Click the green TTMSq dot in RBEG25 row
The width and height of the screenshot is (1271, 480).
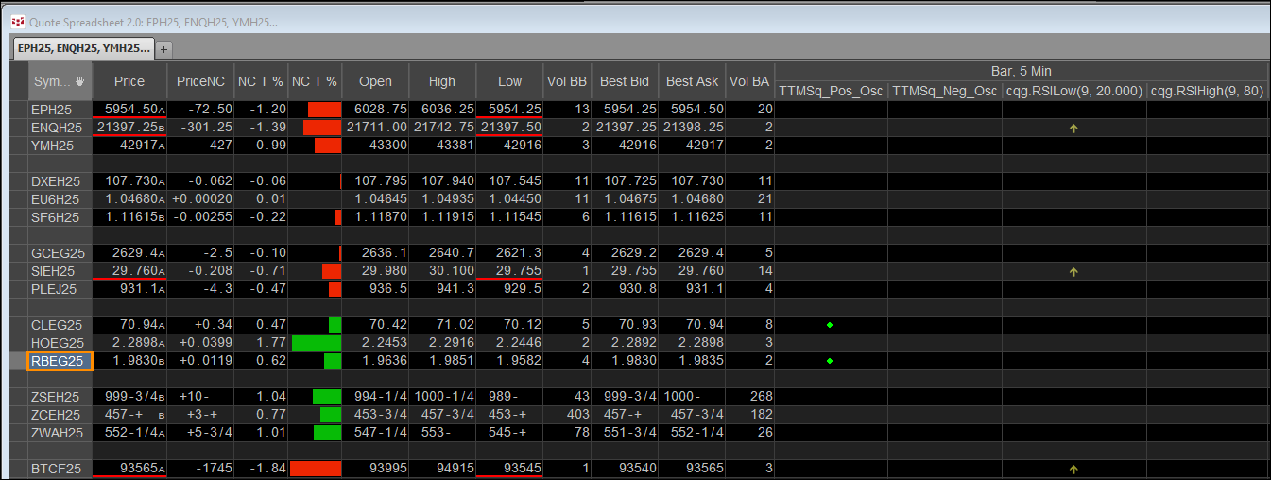830,361
